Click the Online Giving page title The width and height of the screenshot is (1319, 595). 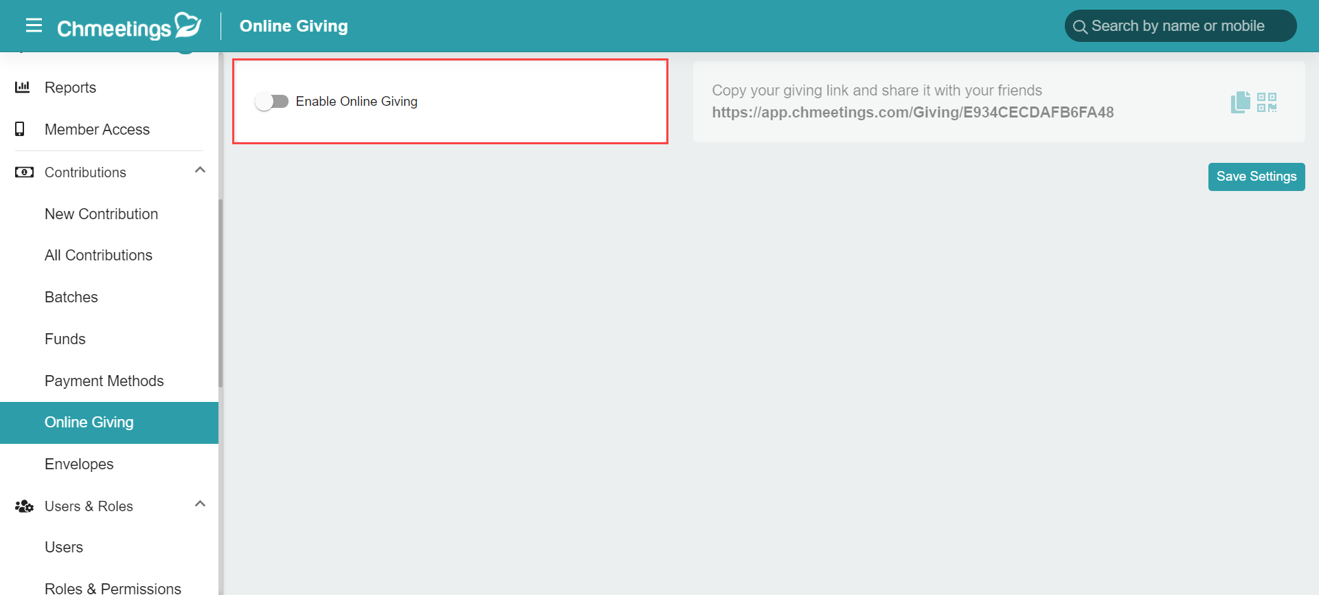293,26
